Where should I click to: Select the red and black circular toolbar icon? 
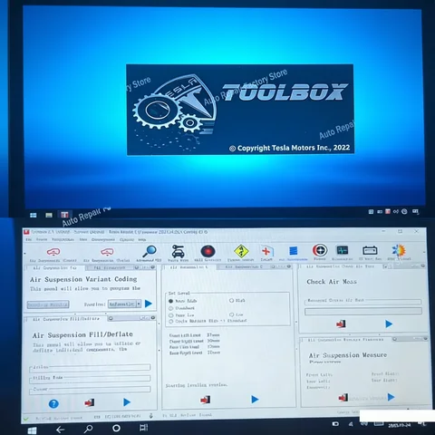click(320, 250)
